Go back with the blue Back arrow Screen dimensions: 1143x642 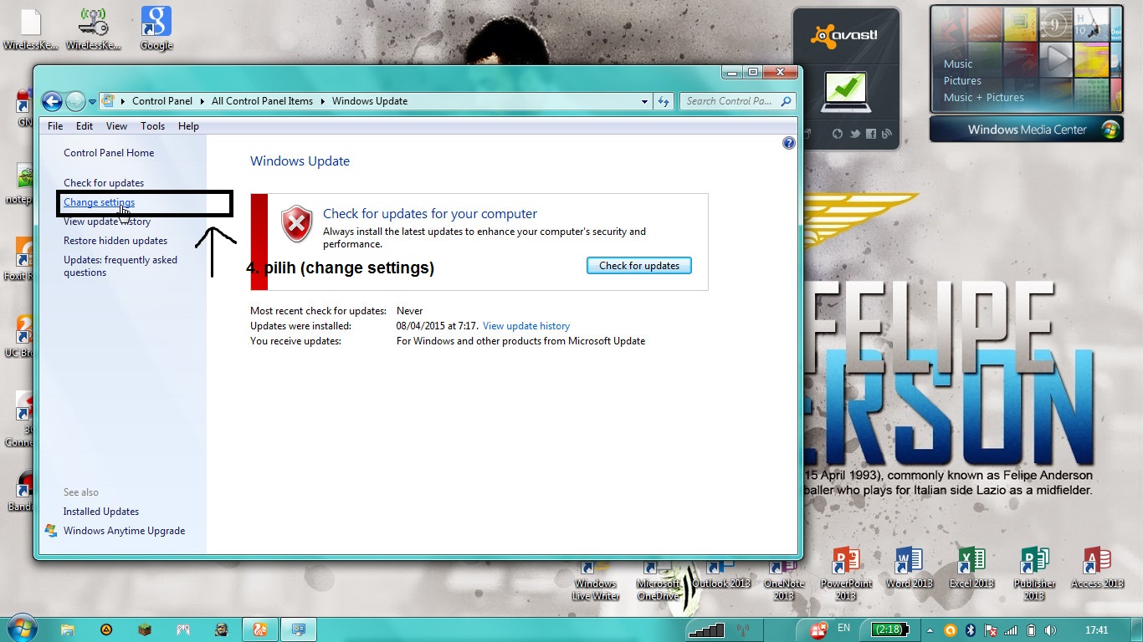[52, 101]
